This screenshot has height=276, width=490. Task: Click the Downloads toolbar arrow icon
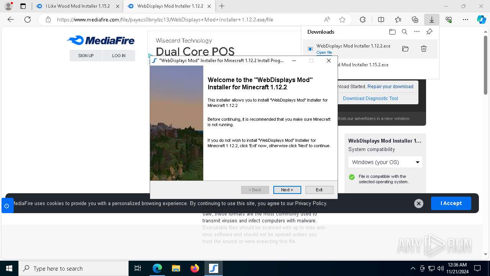(x=432, y=20)
